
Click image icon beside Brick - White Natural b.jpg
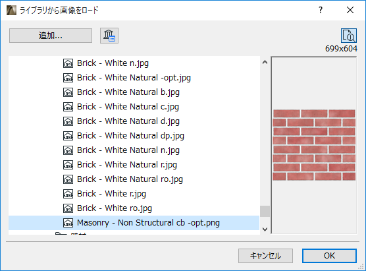(68, 92)
